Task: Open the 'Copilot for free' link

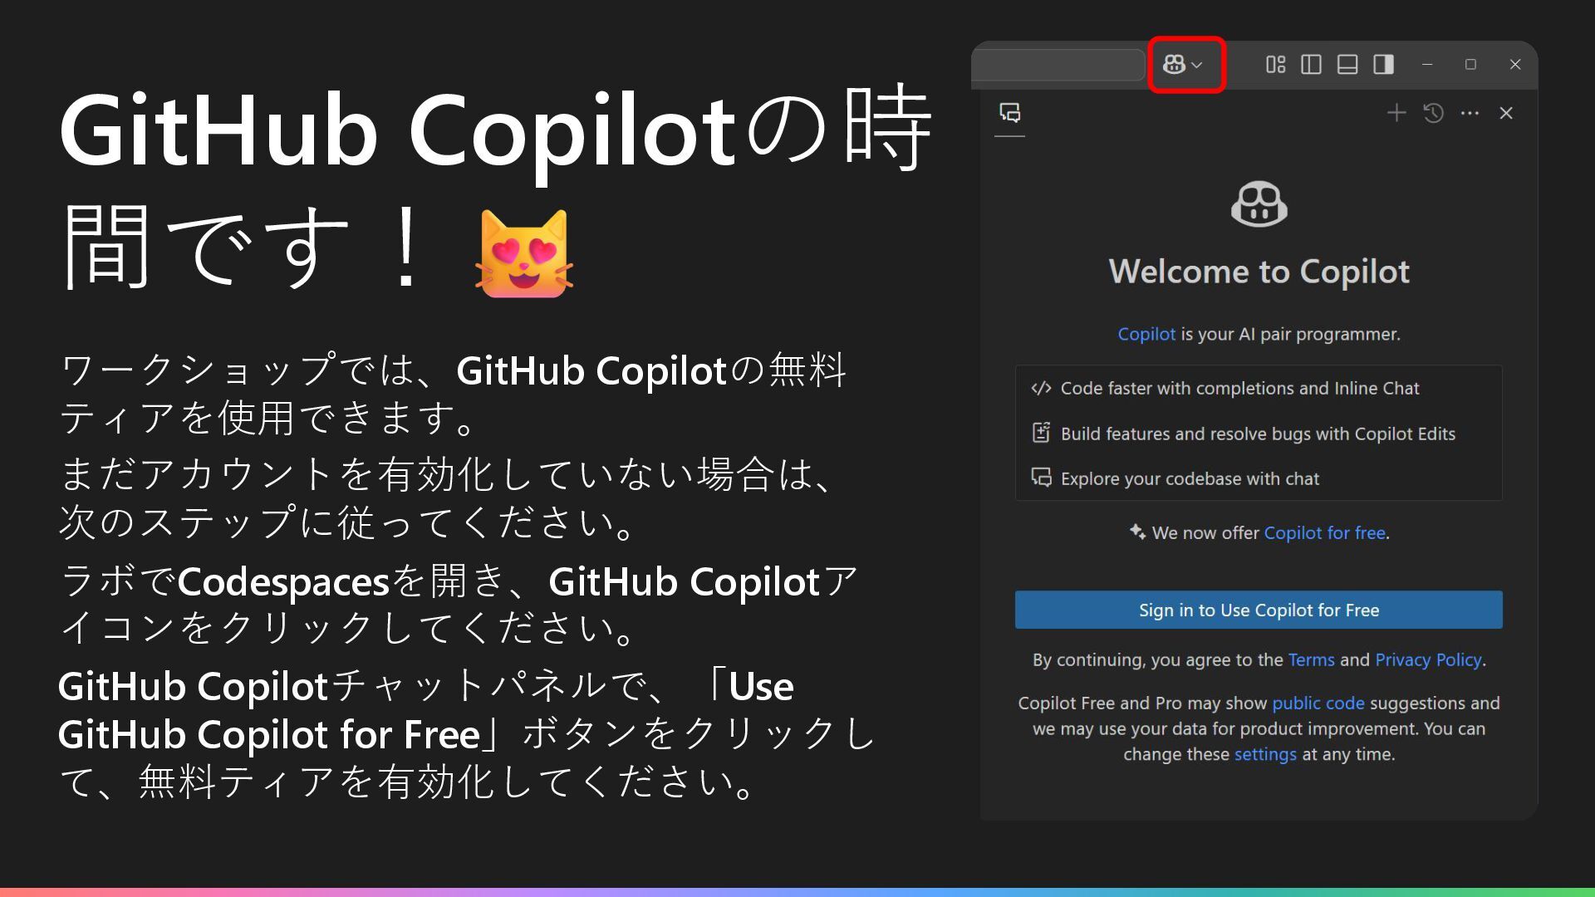Action: [x=1324, y=532]
